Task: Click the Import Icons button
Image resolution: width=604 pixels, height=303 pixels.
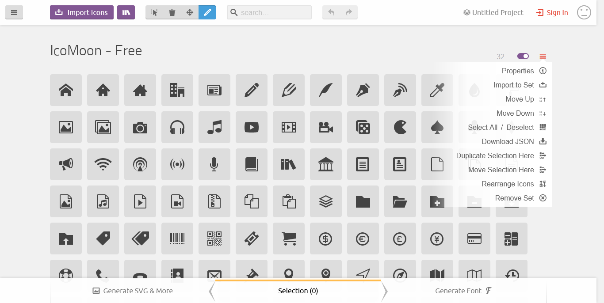Action: [82, 12]
